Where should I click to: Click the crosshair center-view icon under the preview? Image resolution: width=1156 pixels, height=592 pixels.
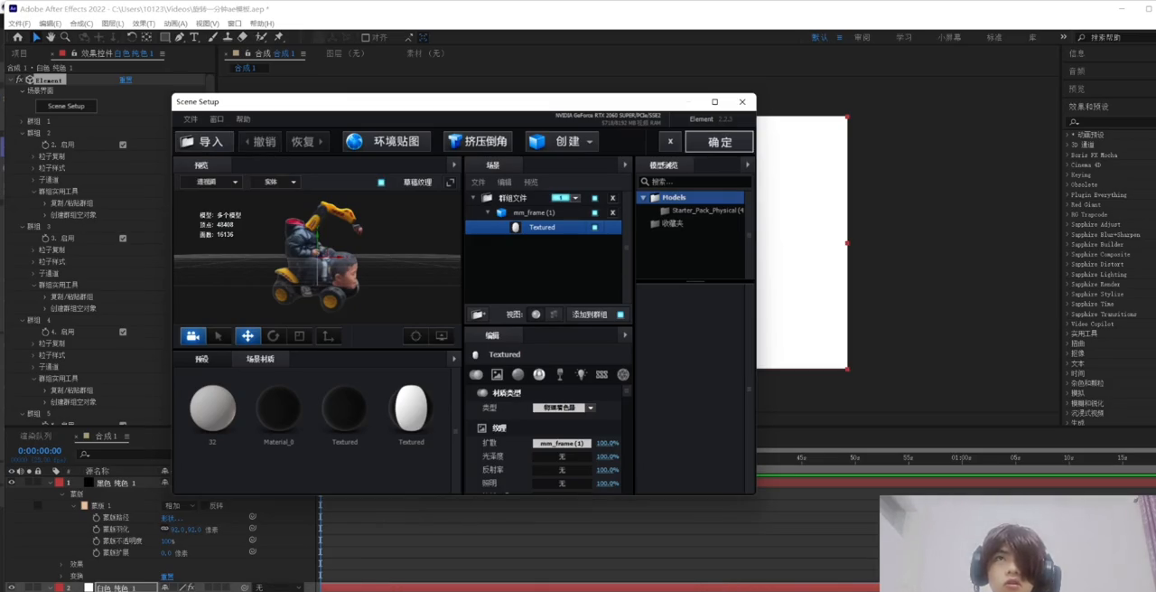tap(415, 336)
